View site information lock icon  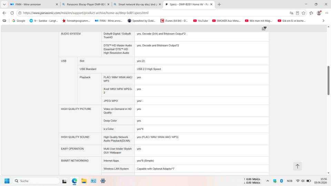point(20,13)
